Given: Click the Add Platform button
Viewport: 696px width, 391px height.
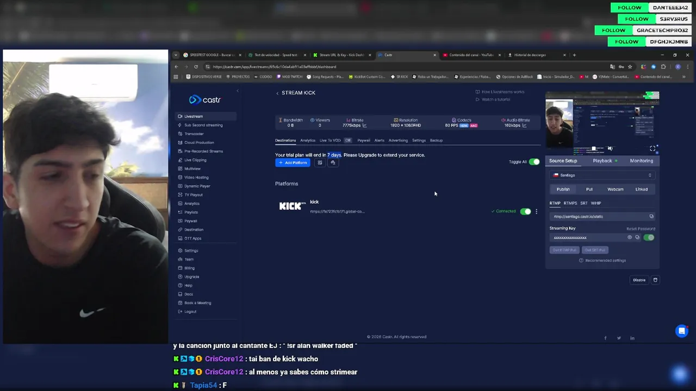Looking at the screenshot, I should (293, 162).
